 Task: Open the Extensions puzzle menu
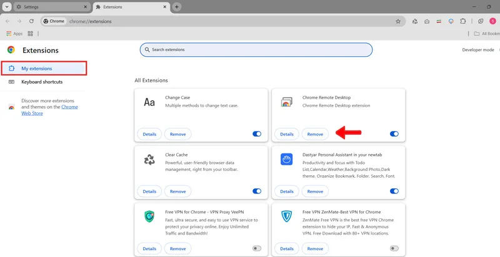[x=463, y=21]
